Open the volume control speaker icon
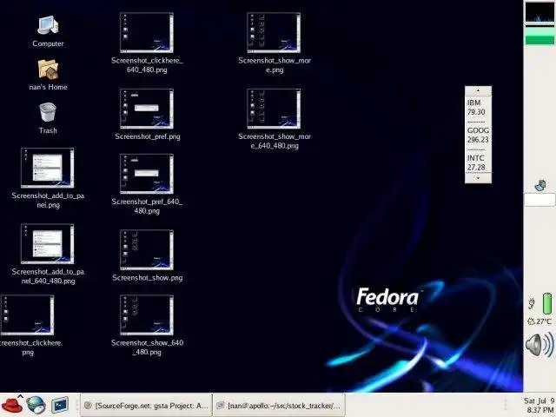Screen dimensions: 556x417 (539, 345)
